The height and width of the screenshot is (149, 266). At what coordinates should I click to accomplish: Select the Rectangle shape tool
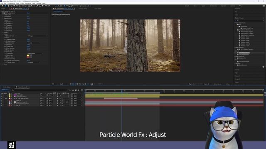pyautogui.click(x=29, y=6)
